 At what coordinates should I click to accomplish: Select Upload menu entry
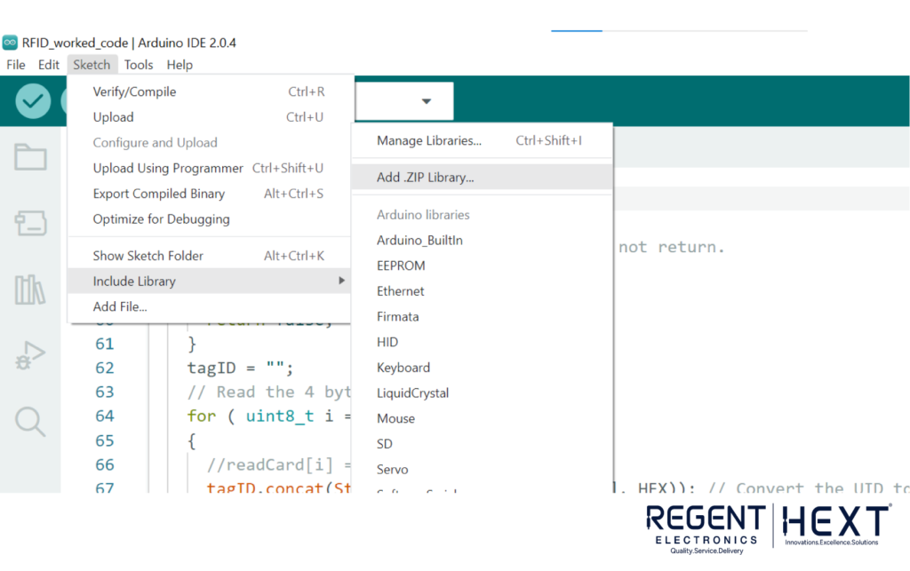click(209, 117)
